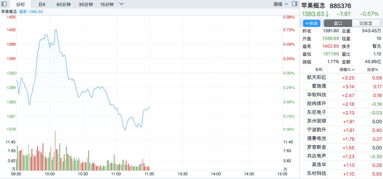Expand more timeframe options chevron
The width and height of the screenshot is (383, 179).
click(x=121, y=4)
